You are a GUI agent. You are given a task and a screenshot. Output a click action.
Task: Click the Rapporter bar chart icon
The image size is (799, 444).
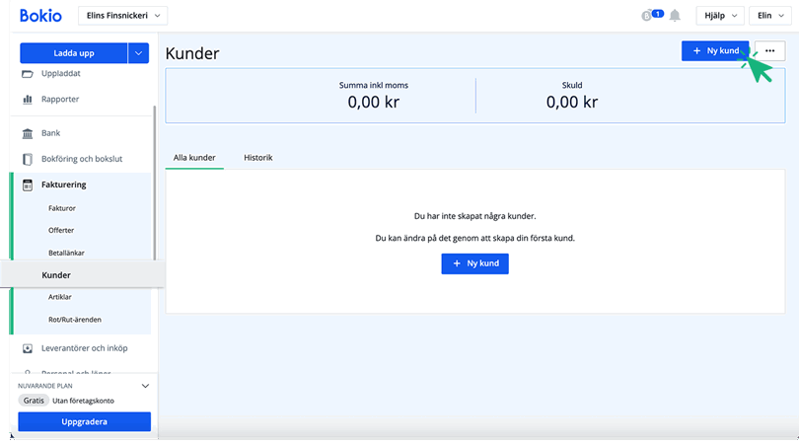(x=28, y=99)
